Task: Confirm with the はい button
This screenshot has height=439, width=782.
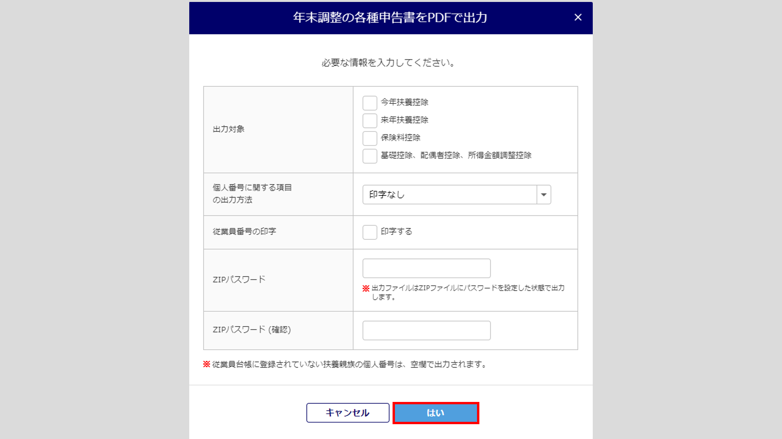Action: (x=436, y=413)
